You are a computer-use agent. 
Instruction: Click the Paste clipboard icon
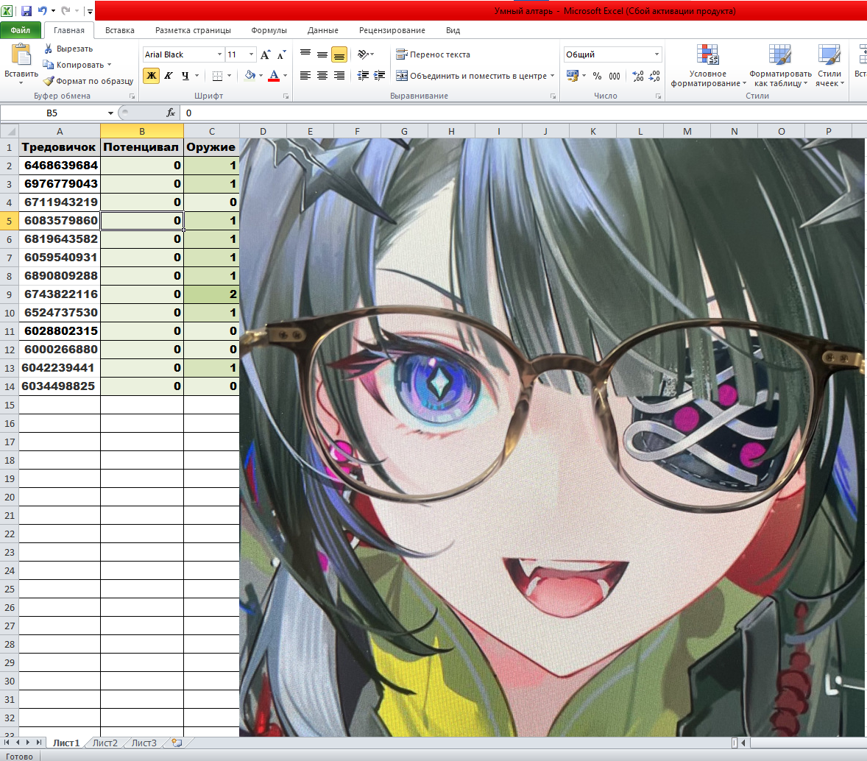pos(21,54)
